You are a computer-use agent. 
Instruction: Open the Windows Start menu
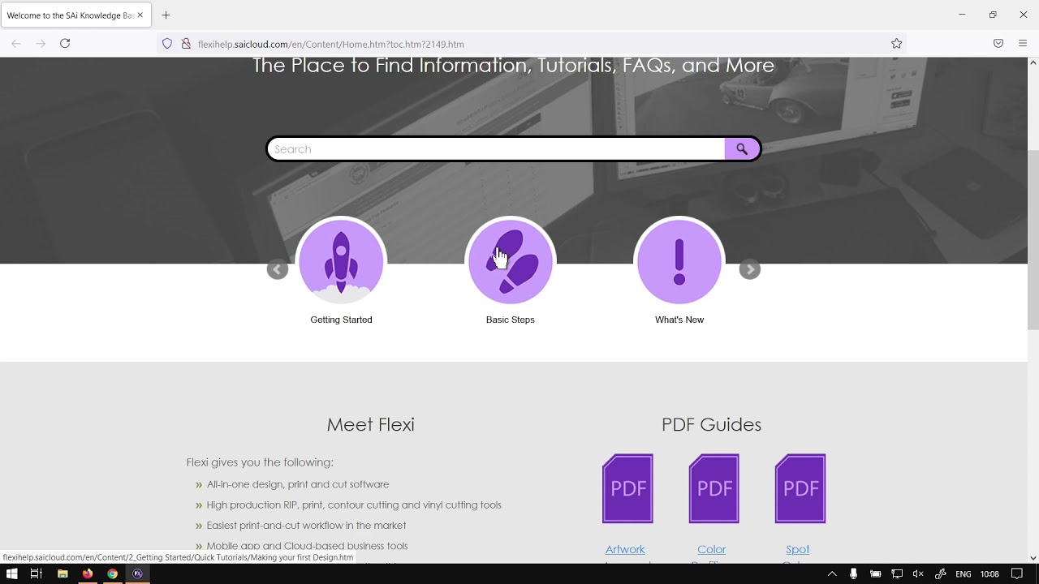point(11,573)
